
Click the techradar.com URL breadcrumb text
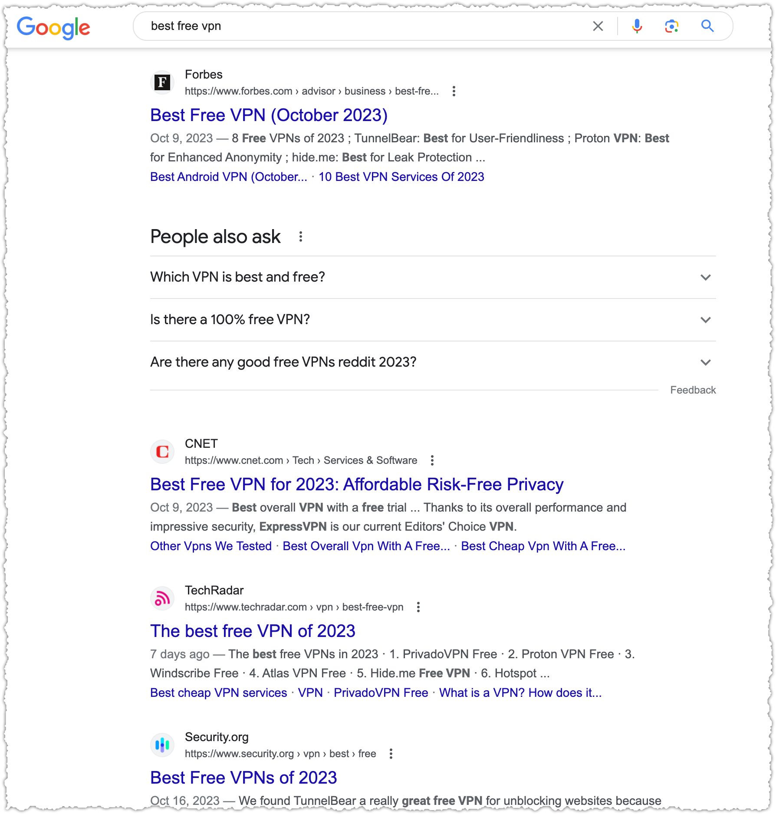294,607
